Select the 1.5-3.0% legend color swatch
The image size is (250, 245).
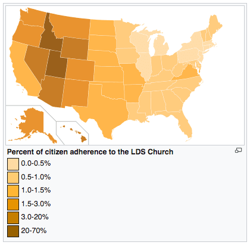click(13, 204)
